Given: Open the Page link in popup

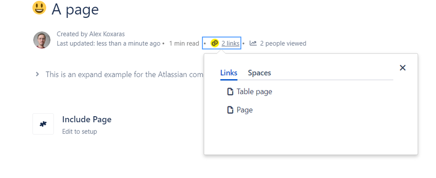Looking at the screenshot, I should point(245,110).
